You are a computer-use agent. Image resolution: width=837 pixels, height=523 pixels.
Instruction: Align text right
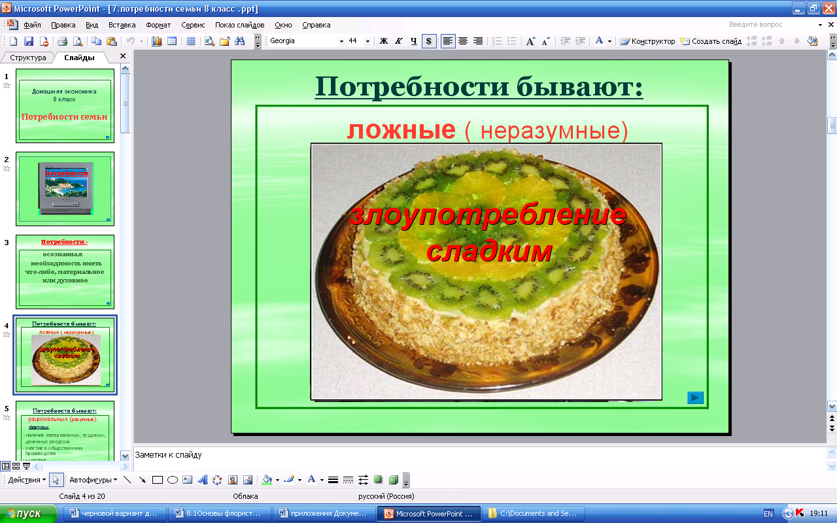click(x=478, y=41)
